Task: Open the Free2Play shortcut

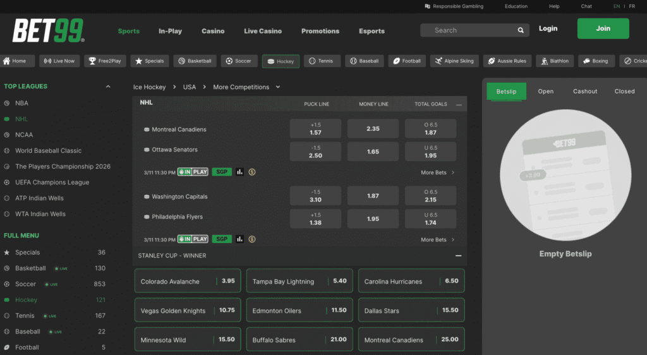Action: click(x=106, y=61)
